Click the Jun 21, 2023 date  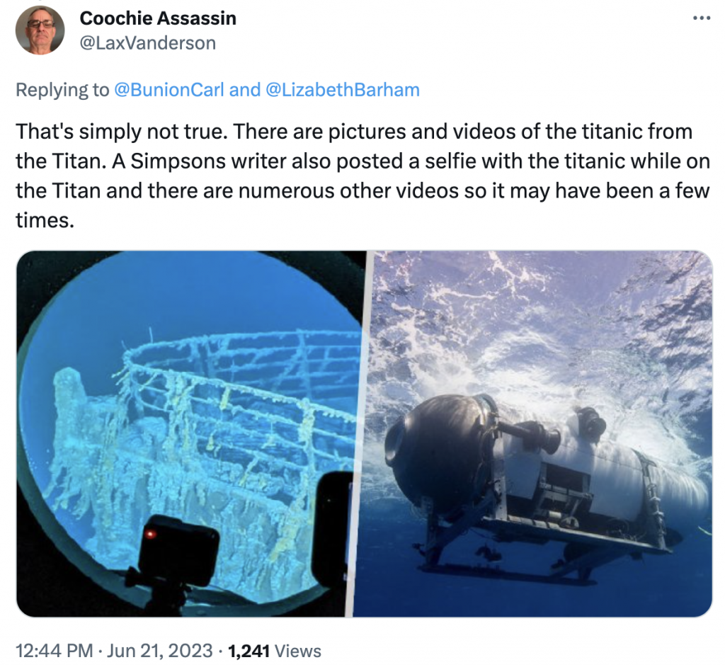[x=160, y=651]
